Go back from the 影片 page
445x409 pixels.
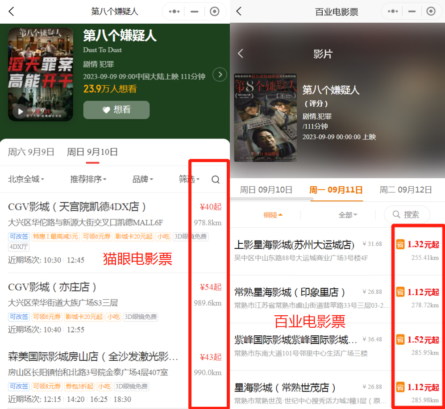pos(241,54)
